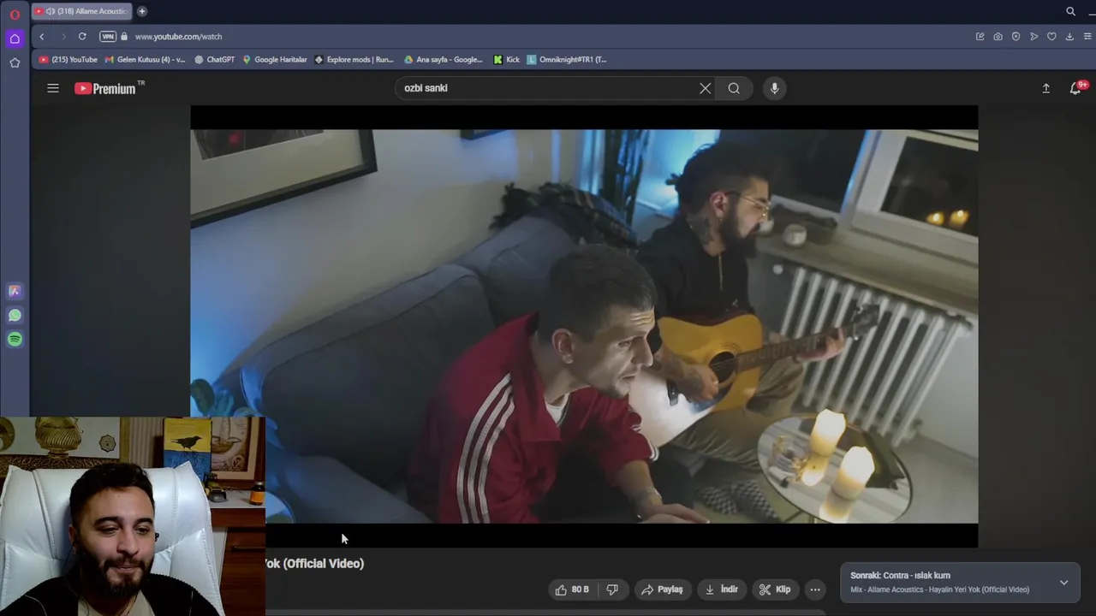Like the video with thumbs up
The width and height of the screenshot is (1096, 616).
pyautogui.click(x=572, y=589)
